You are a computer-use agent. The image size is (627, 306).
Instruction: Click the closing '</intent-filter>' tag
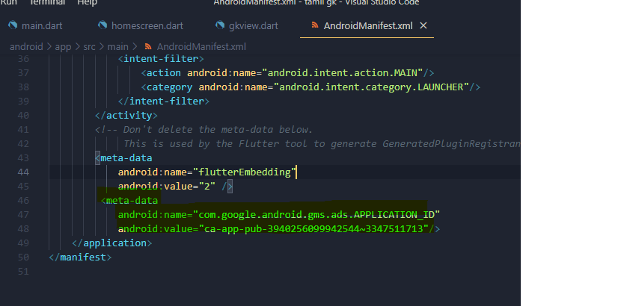[x=164, y=102]
